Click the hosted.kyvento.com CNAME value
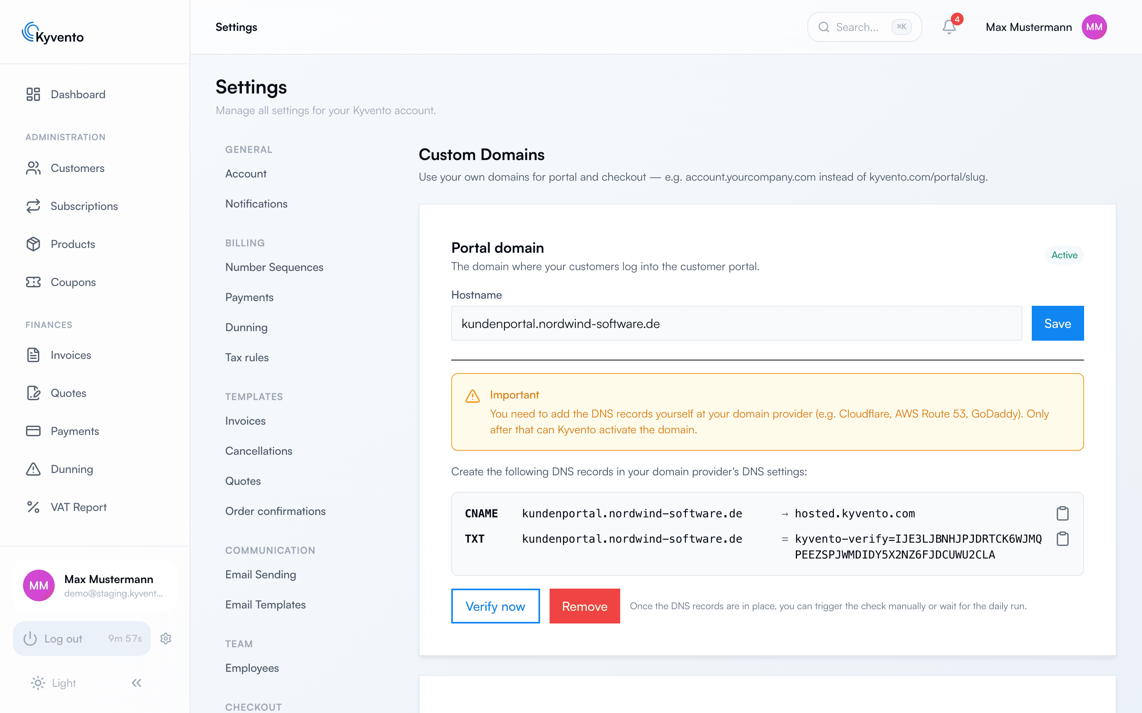Image resolution: width=1142 pixels, height=713 pixels. [x=855, y=513]
